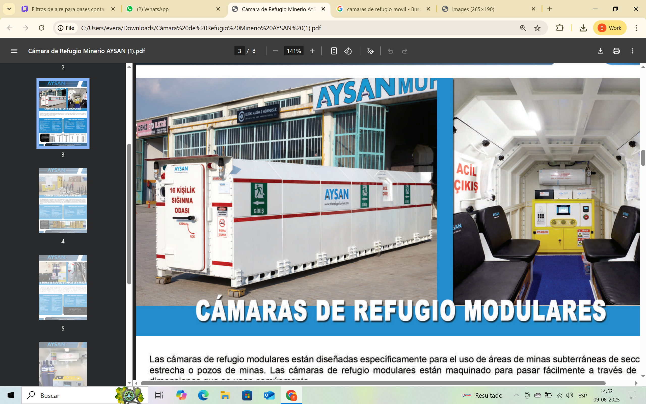This screenshot has width=646, height=404.
Task: Select page 4 thumbnail
Action: [x=63, y=200]
